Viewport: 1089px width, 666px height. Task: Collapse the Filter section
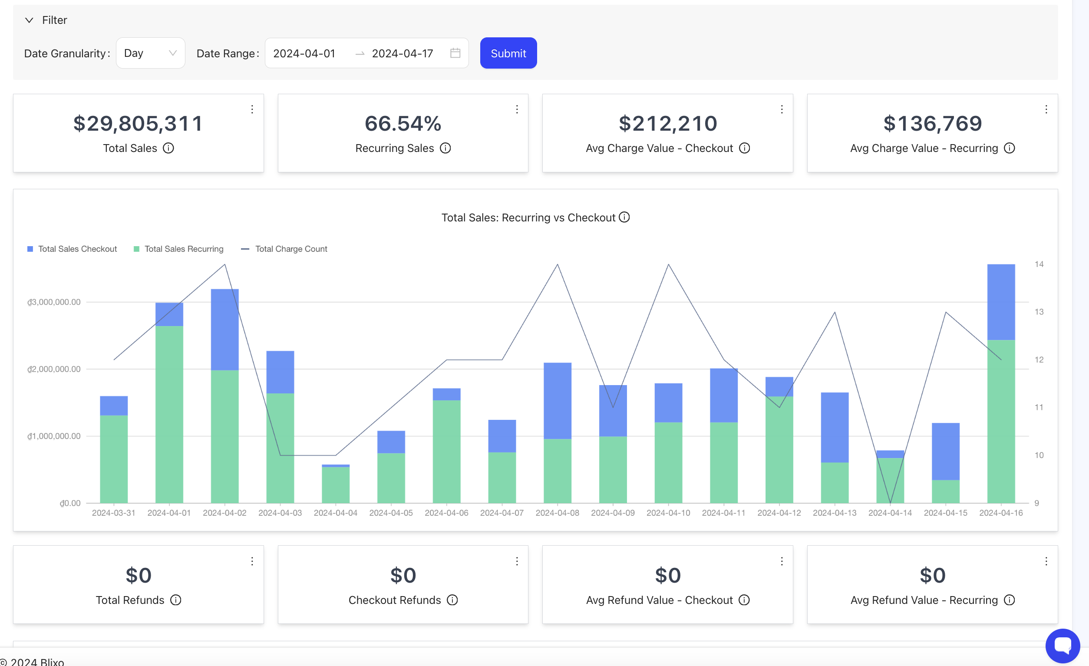click(x=29, y=20)
